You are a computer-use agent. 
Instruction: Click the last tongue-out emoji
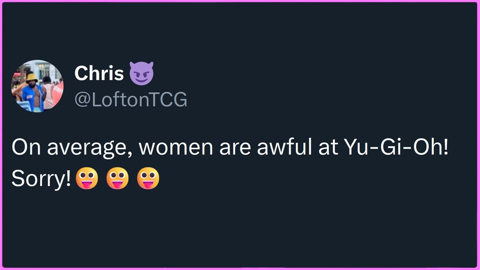(148, 178)
